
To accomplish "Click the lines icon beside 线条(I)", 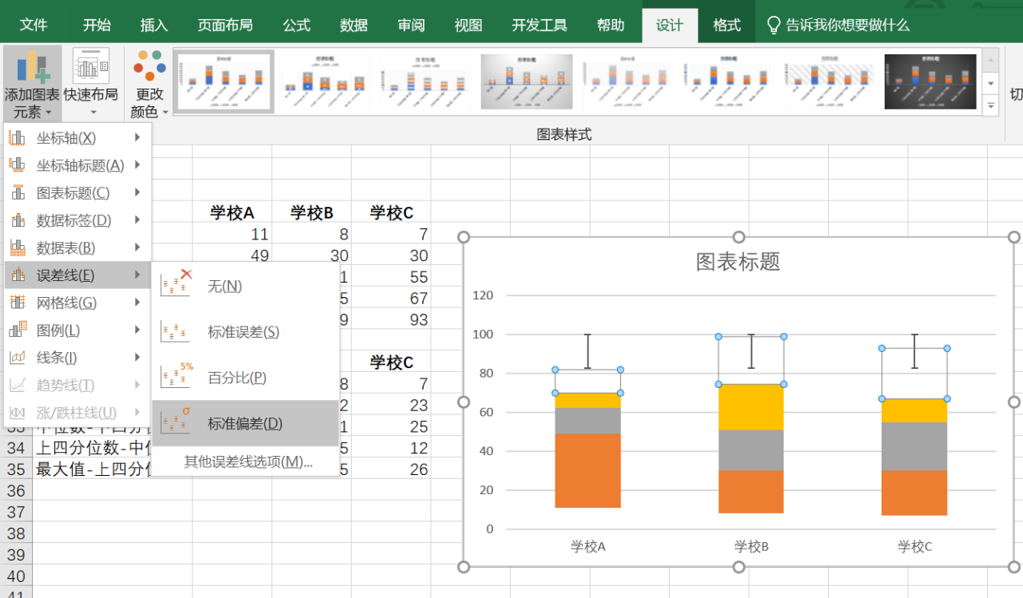I will (x=17, y=358).
